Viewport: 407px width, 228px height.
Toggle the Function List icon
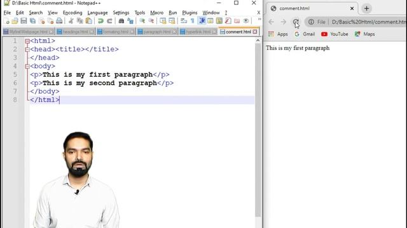228,21
